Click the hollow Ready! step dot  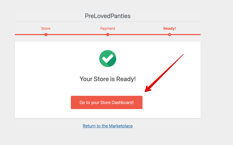click(x=170, y=35)
